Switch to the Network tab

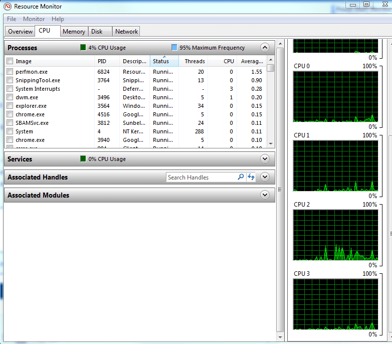pos(126,32)
